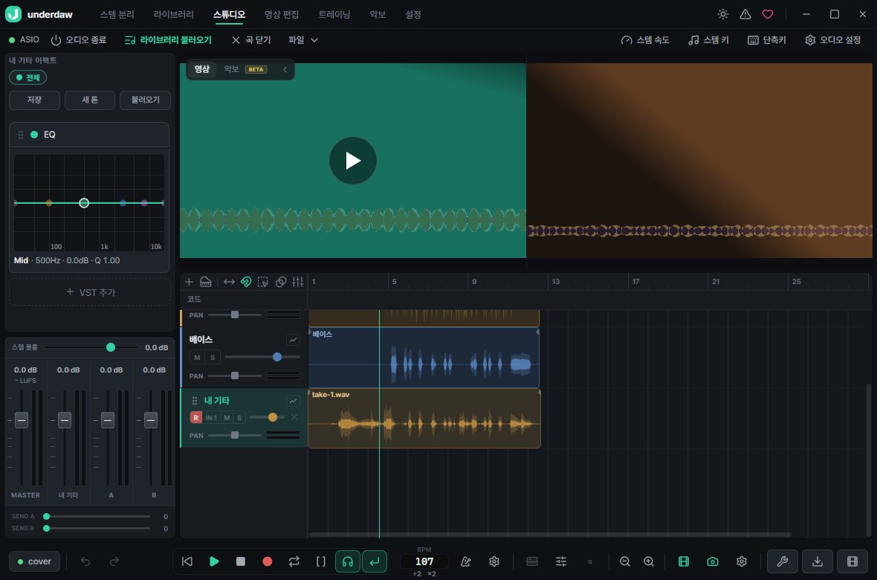The width and height of the screenshot is (877, 580).
Task: Open the warning triangle notifications icon
Action: point(745,15)
